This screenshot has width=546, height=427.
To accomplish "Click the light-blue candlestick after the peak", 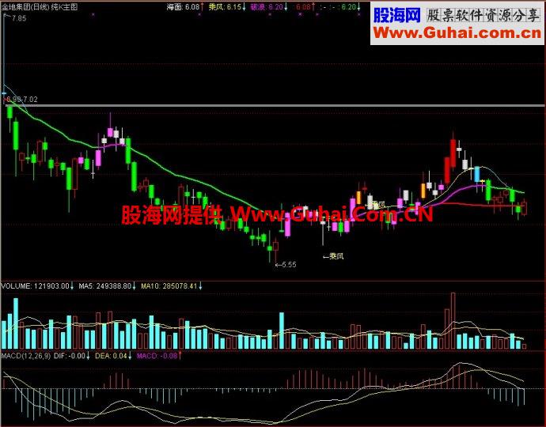I will point(476,174).
